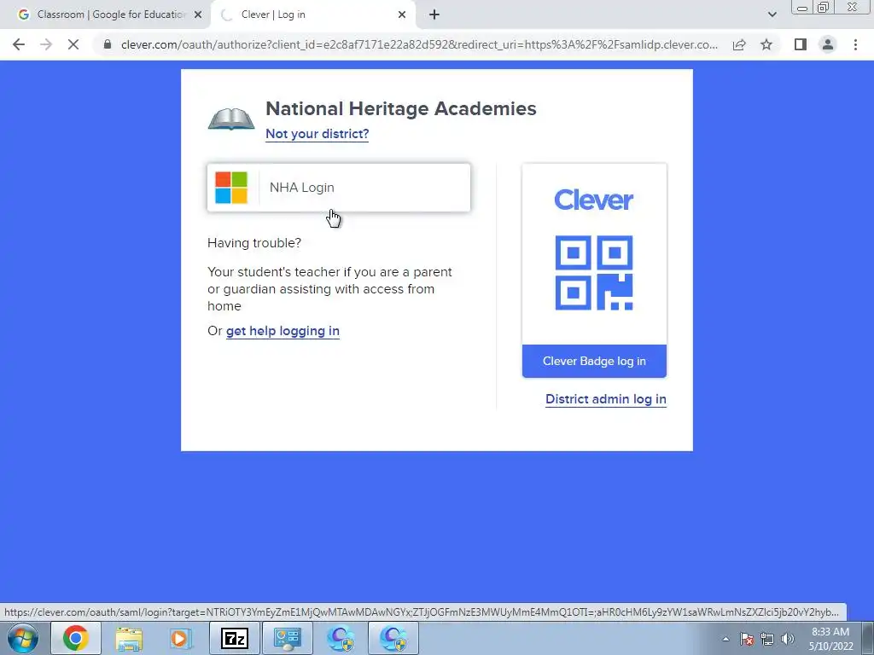Image resolution: width=874 pixels, height=655 pixels.
Task: Click the NHA Login button
Action: point(338,188)
